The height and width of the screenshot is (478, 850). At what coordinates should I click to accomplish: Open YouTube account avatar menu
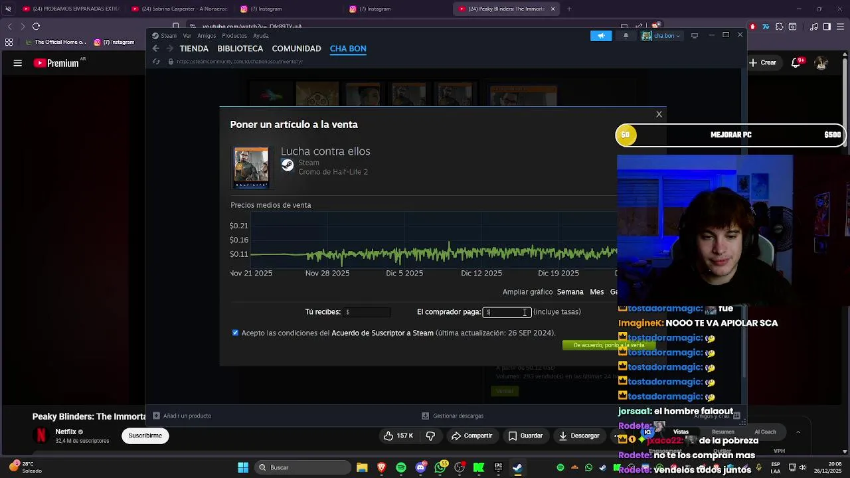821,62
